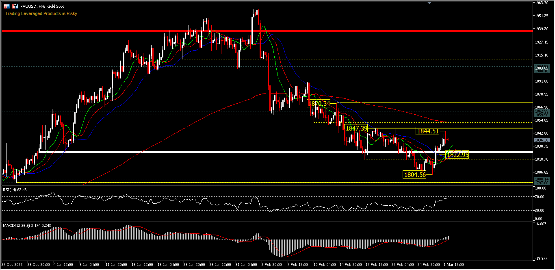The width and height of the screenshot is (555, 270).
Task: Click the XAUUSD, H4: Gold Spot title
Action: pyautogui.click(x=43, y=7)
